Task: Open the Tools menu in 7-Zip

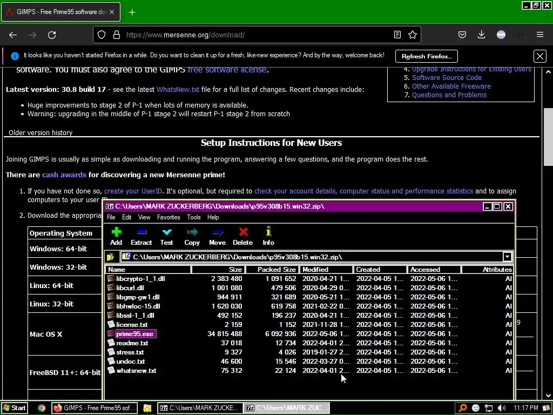Action: (x=194, y=217)
